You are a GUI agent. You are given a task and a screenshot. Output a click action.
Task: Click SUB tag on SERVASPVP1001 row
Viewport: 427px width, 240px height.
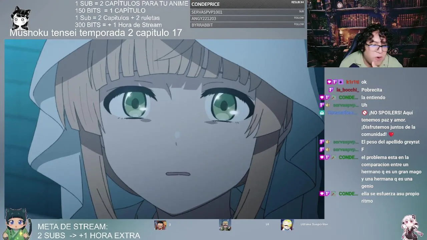click(301, 11)
